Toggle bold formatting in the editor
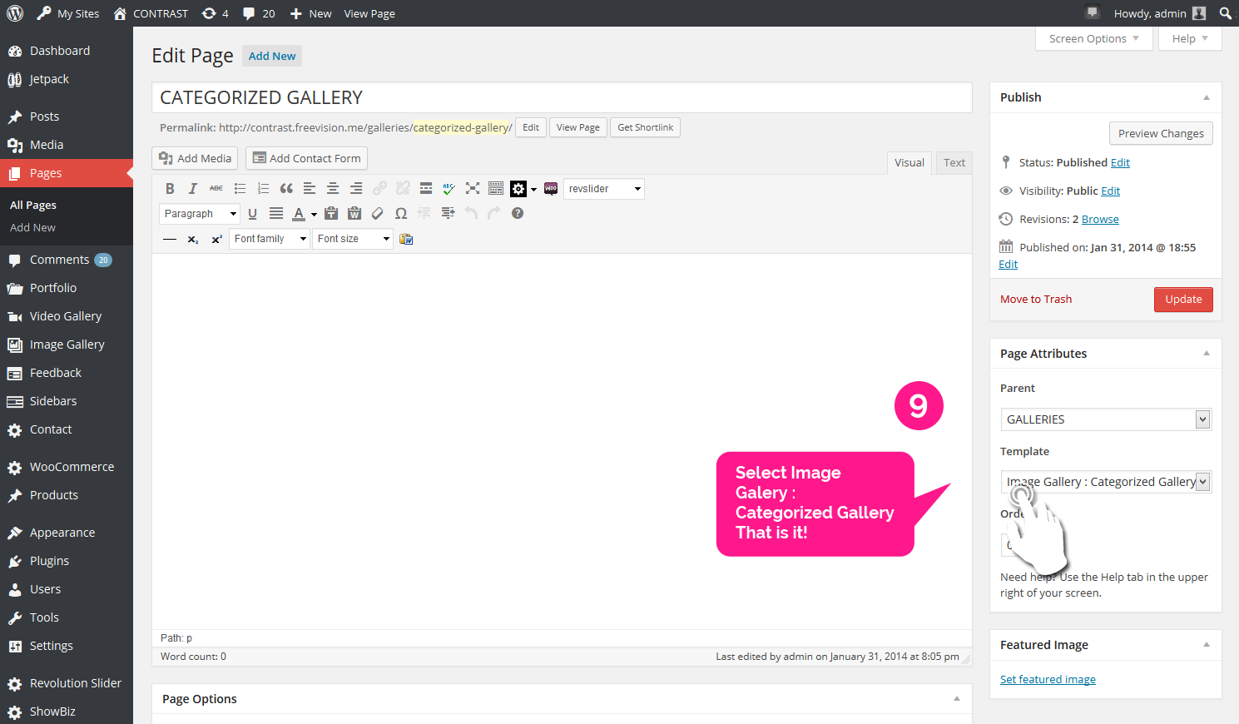The width and height of the screenshot is (1239, 724). (x=170, y=189)
